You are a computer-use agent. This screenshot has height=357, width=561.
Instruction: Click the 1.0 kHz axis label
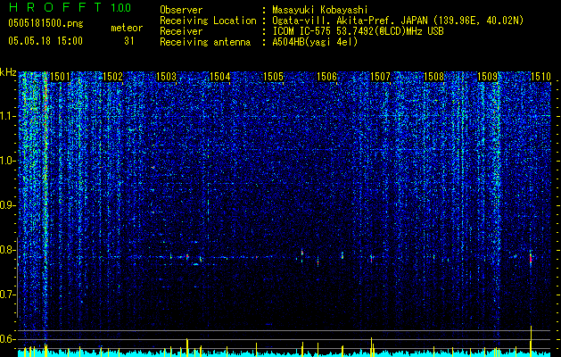[x=8, y=161]
